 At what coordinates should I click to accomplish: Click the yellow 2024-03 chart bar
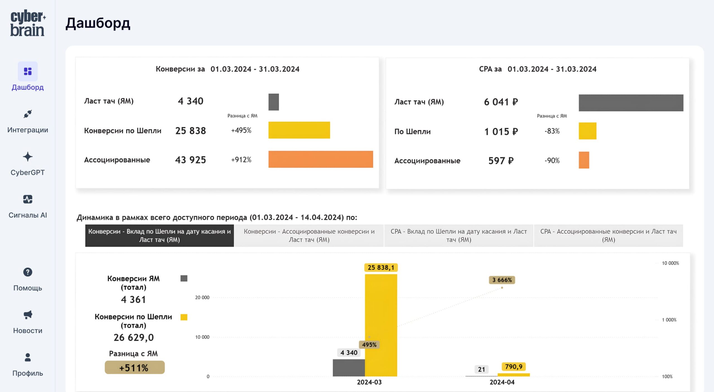click(381, 312)
